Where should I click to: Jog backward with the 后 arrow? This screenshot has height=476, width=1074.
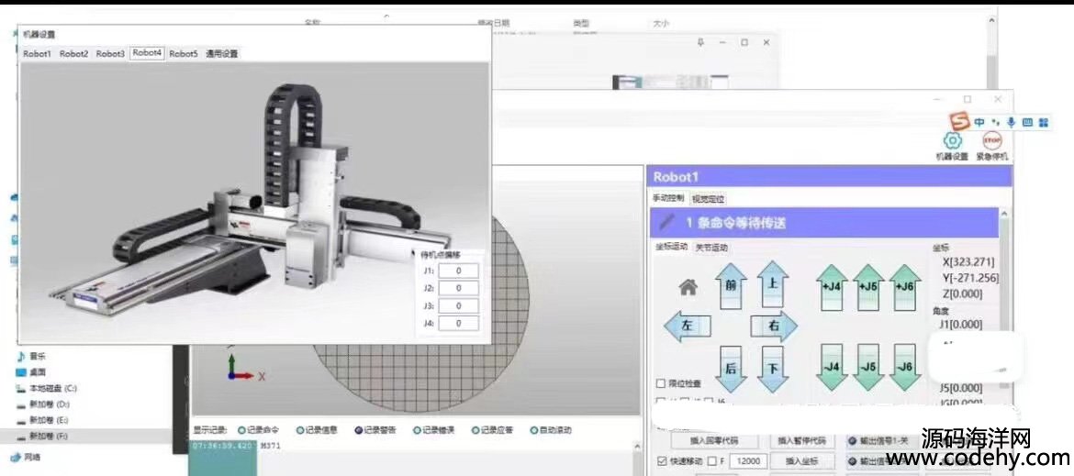tap(730, 368)
